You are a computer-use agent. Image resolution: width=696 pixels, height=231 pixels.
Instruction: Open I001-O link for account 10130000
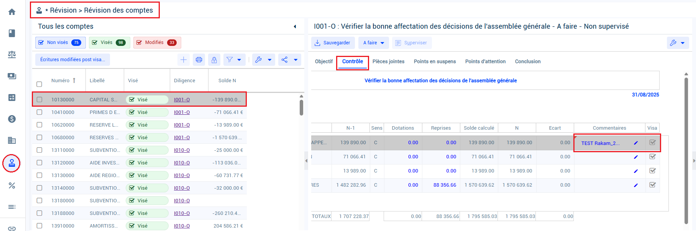click(182, 99)
